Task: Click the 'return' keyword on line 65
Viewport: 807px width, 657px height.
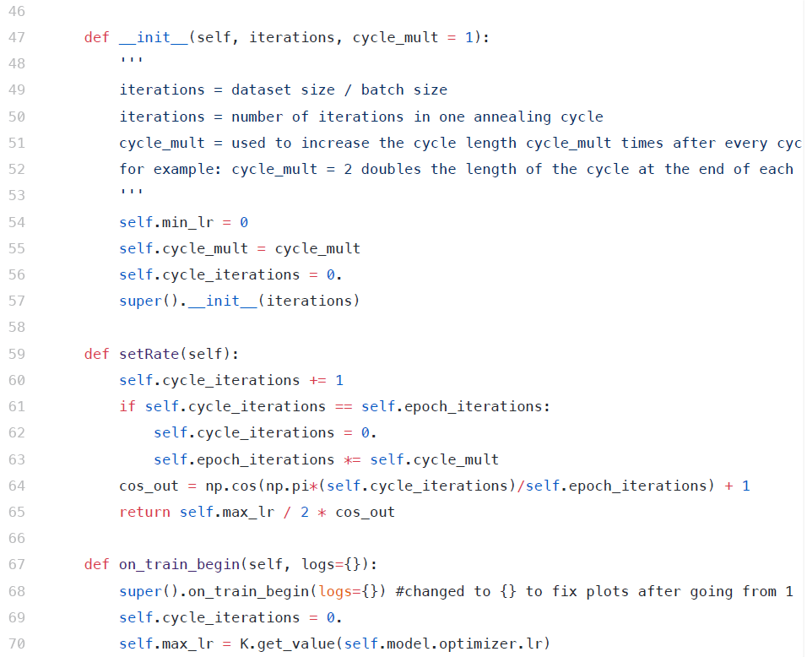Action: pos(144,513)
